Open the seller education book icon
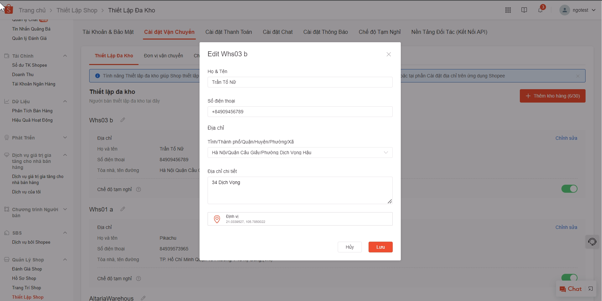This screenshot has width=602, height=301. (x=524, y=10)
